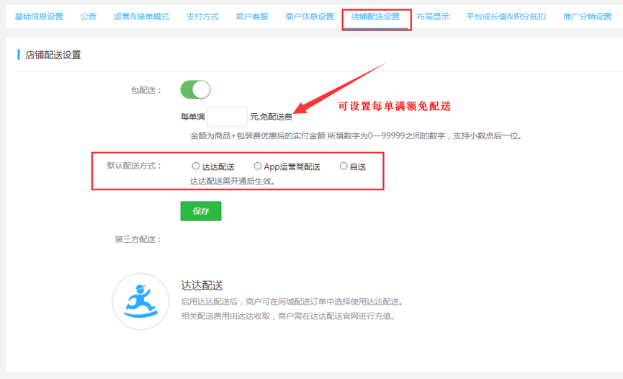The height and width of the screenshot is (379, 623).
Task: Switch to the 公告 tab
Action: pos(89,17)
